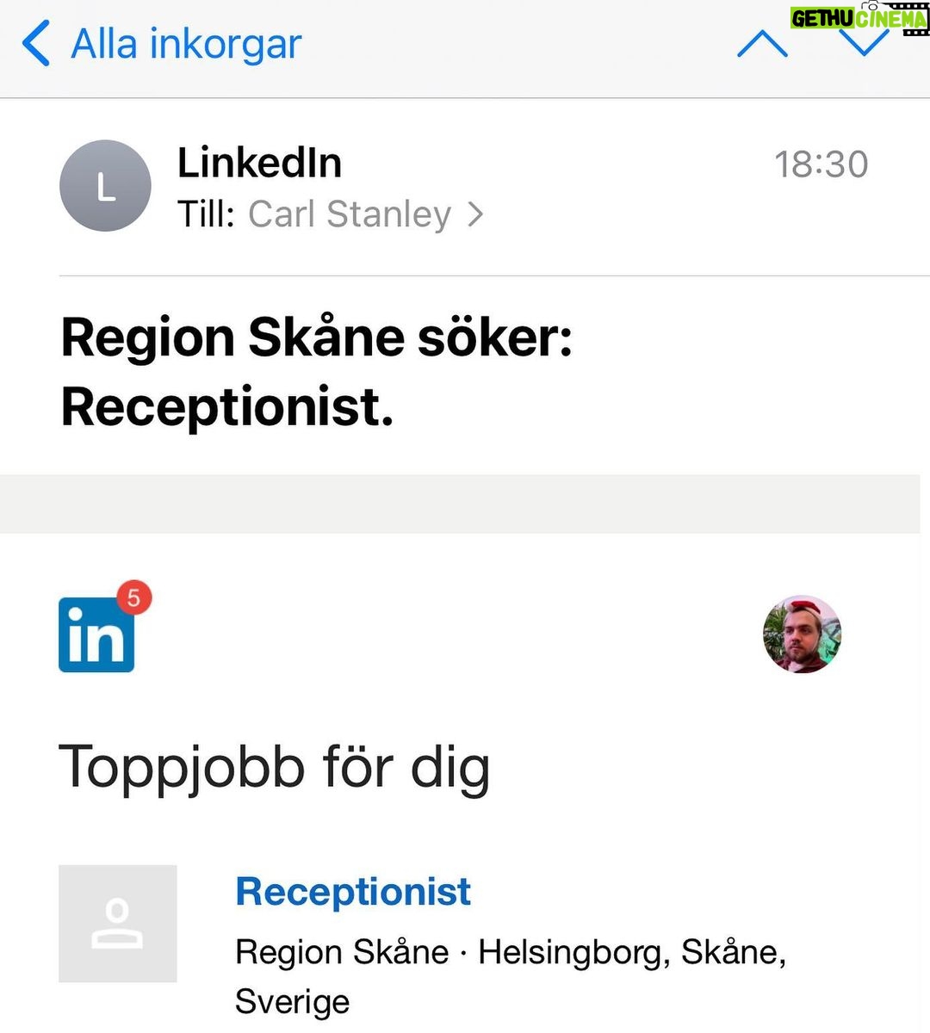Open LinkedIn sender name details
The width and height of the screenshot is (930, 1033).
(259, 163)
